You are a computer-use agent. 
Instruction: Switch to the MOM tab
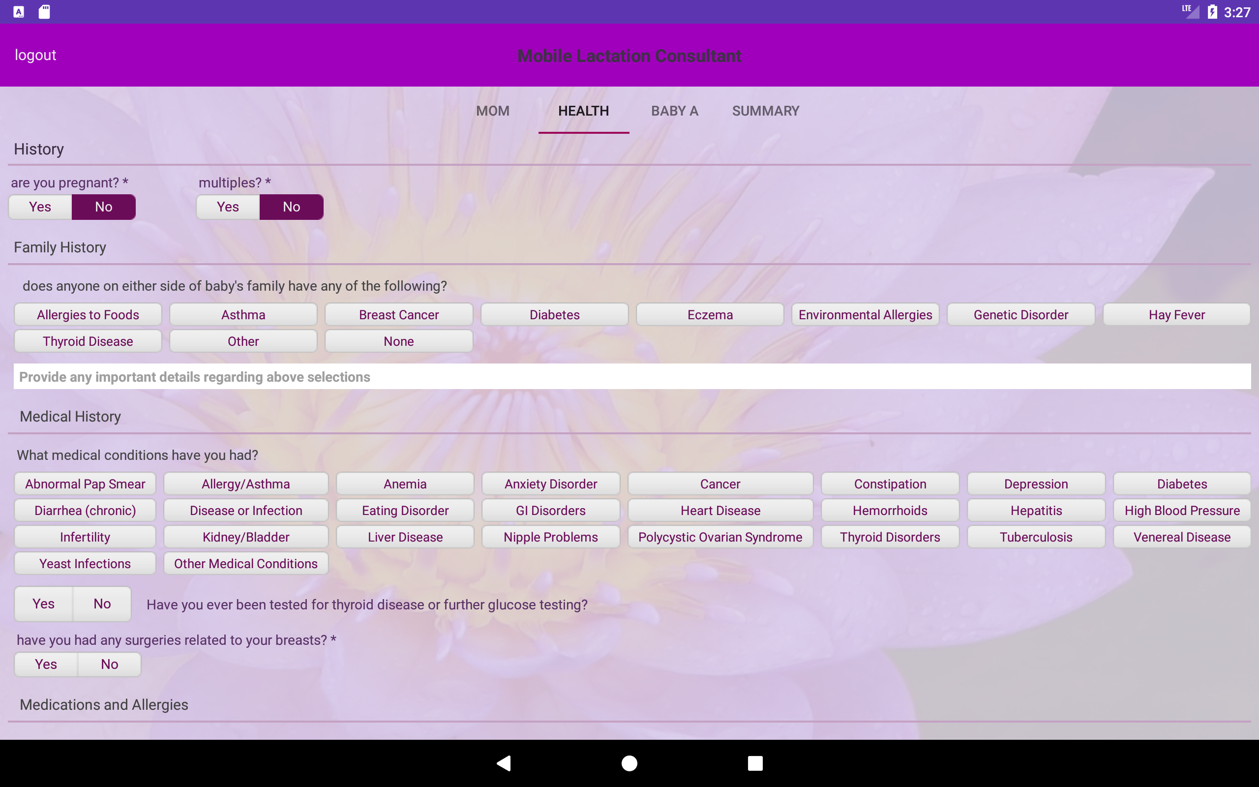click(x=493, y=111)
